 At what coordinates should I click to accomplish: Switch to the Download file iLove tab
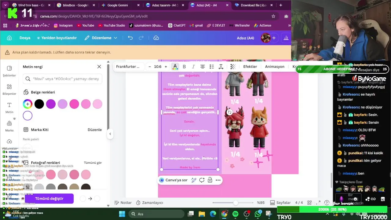pyautogui.click(x=253, y=5)
